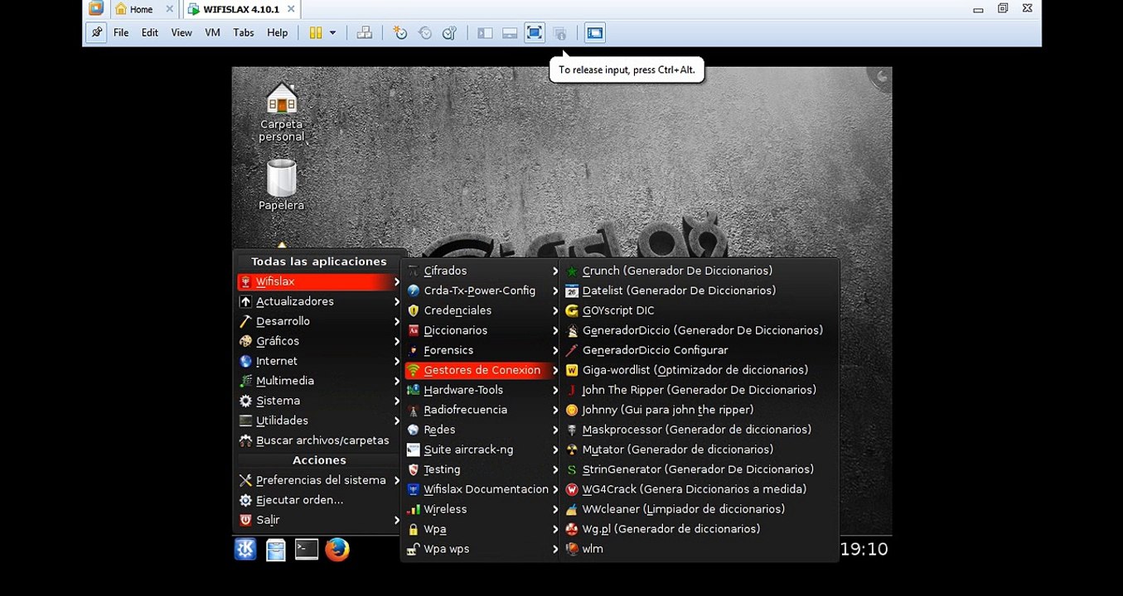Open Carpeta personal desktop icon
This screenshot has height=596, width=1123.
[282, 112]
